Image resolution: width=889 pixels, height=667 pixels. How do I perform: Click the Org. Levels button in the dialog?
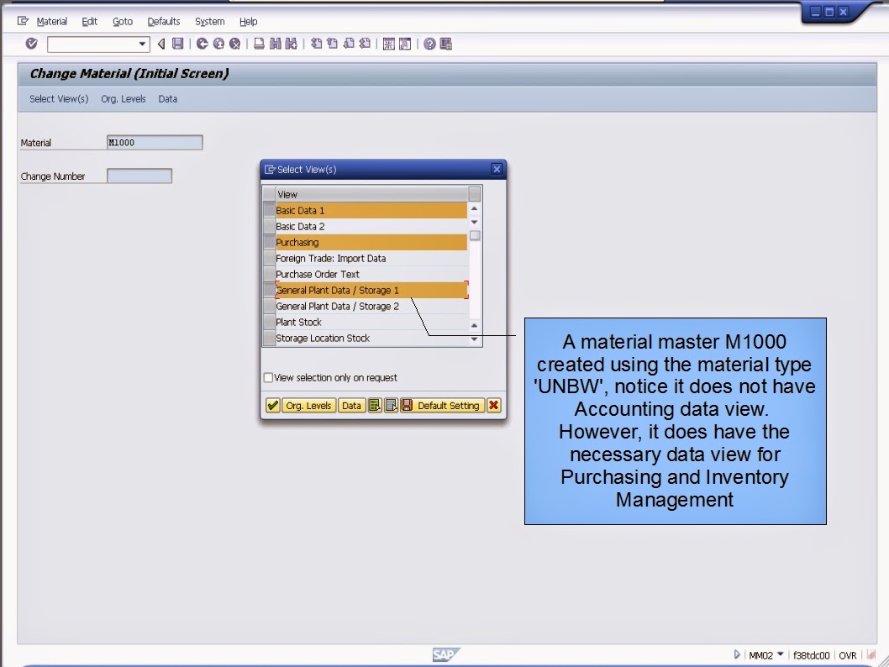coord(309,405)
